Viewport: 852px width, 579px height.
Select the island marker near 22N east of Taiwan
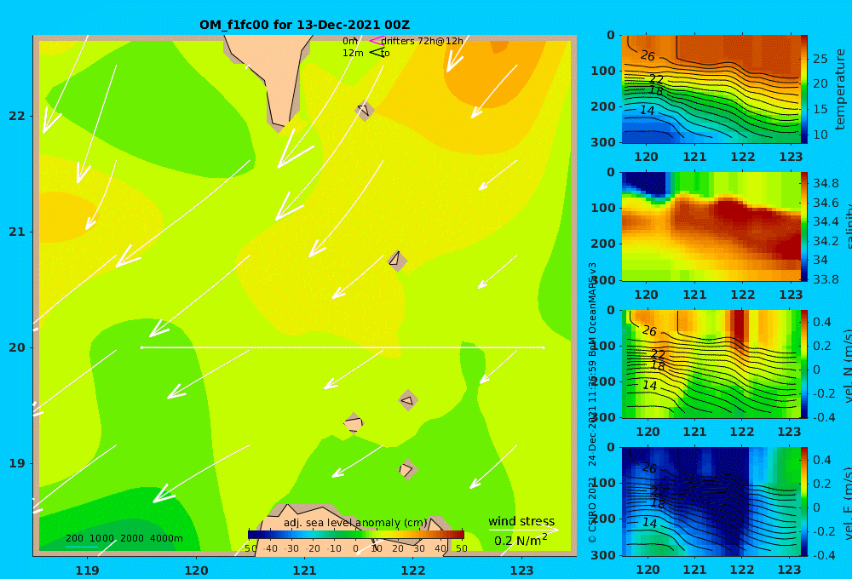(364, 111)
